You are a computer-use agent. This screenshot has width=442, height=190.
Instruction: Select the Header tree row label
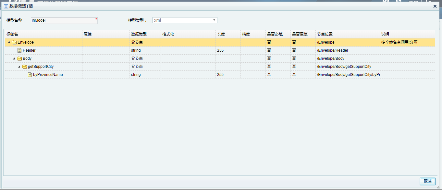pos(29,50)
